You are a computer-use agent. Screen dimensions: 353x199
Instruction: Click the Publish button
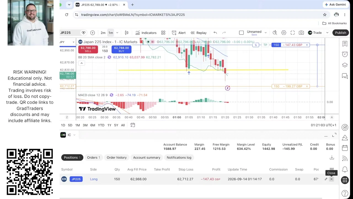click(x=341, y=33)
